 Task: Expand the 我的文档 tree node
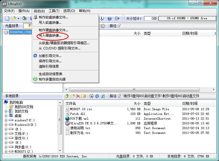6,112
